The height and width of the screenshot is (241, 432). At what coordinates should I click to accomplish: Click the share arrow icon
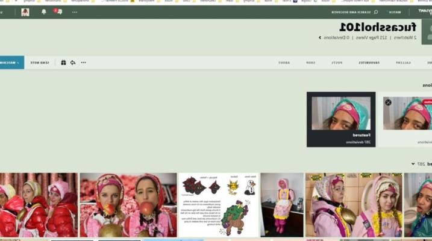point(73,63)
